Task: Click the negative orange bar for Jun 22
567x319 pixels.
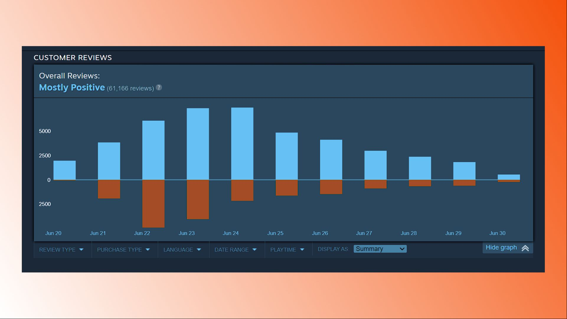Action: click(x=153, y=204)
